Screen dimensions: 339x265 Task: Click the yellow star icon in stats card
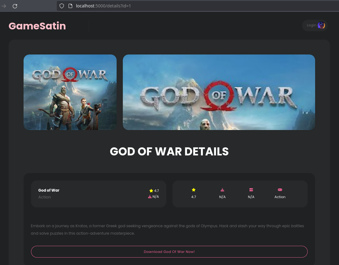click(194, 190)
